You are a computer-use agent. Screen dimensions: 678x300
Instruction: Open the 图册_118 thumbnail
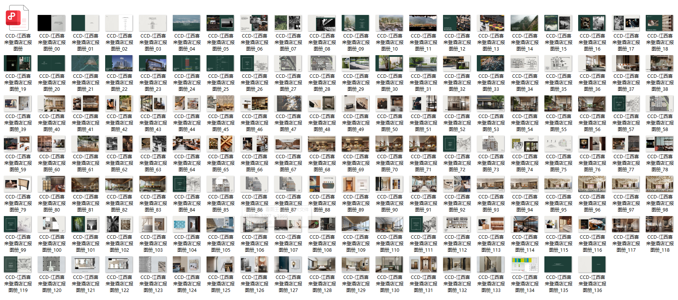click(x=660, y=224)
